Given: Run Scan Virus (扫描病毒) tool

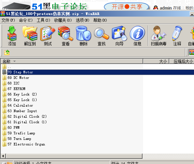Looking at the screenshot, I should pos(158,36).
